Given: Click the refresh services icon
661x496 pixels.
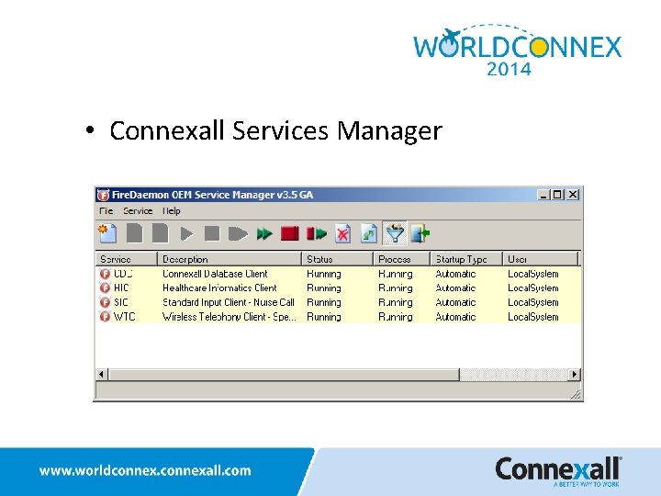Looking at the screenshot, I should [369, 233].
